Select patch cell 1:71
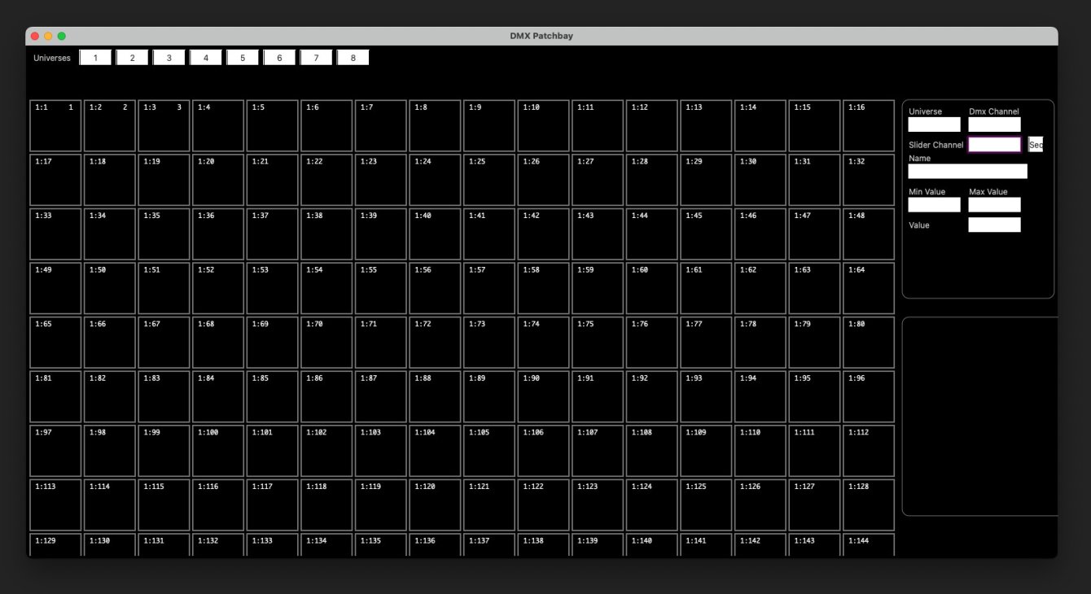Image resolution: width=1091 pixels, height=594 pixels. 381,343
